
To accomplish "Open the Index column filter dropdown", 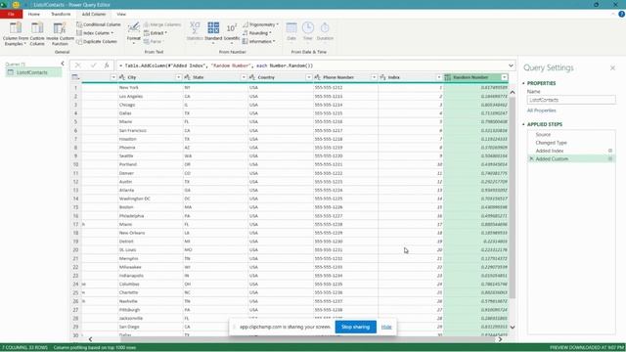I will point(439,77).
